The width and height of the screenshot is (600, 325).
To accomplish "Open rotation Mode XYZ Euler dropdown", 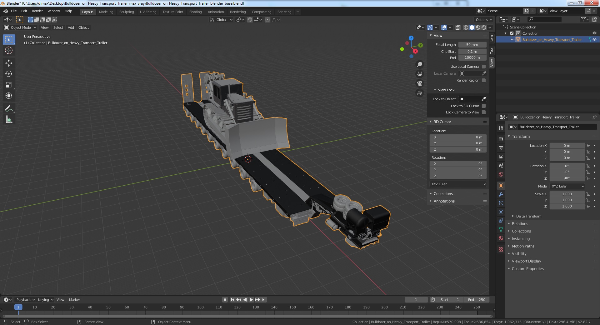I will click(x=567, y=186).
